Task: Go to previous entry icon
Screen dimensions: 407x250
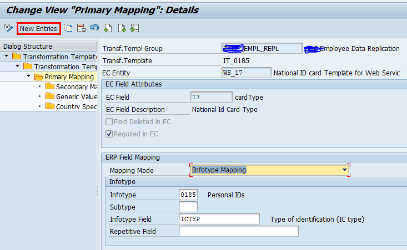Action: point(108,28)
